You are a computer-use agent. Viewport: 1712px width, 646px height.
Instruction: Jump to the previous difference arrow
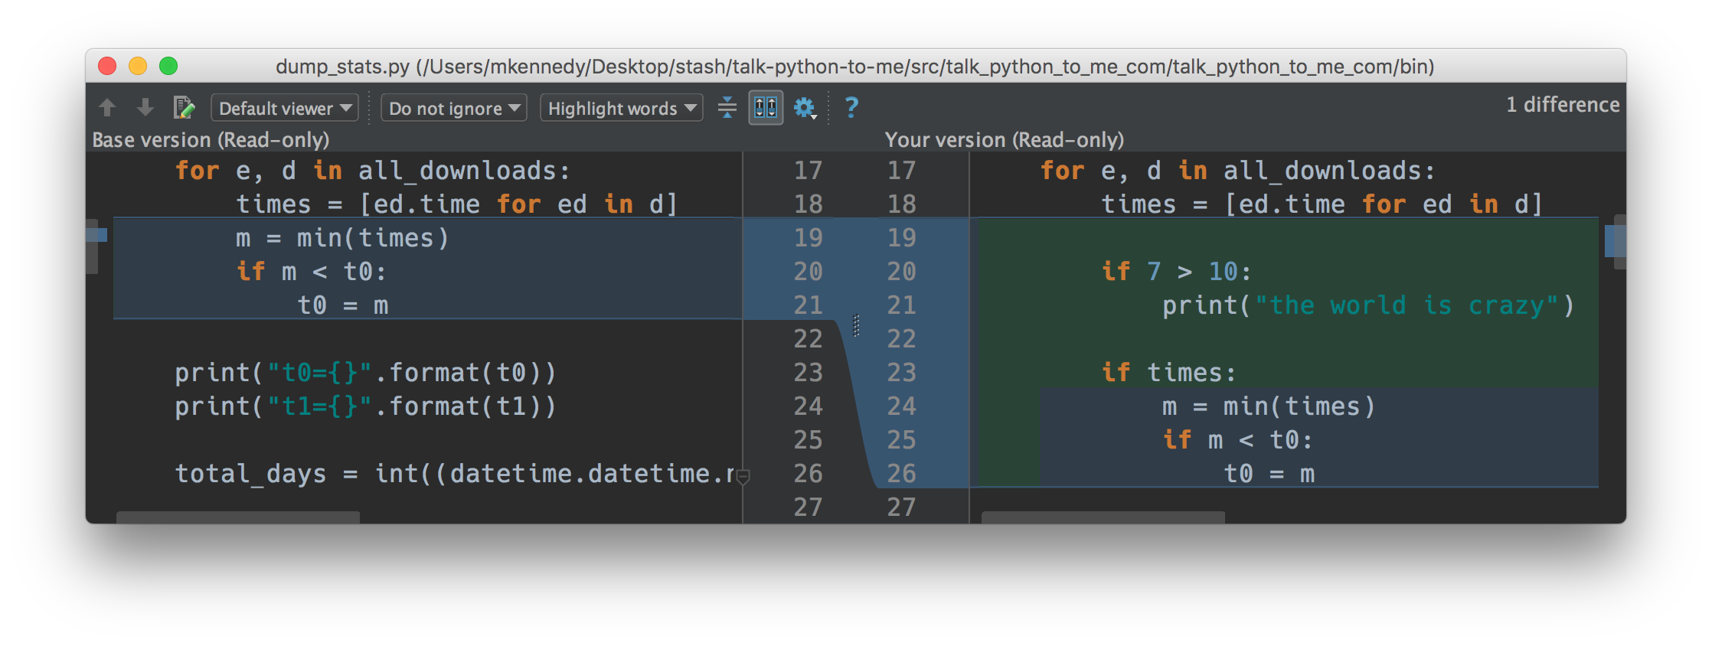coord(107,108)
